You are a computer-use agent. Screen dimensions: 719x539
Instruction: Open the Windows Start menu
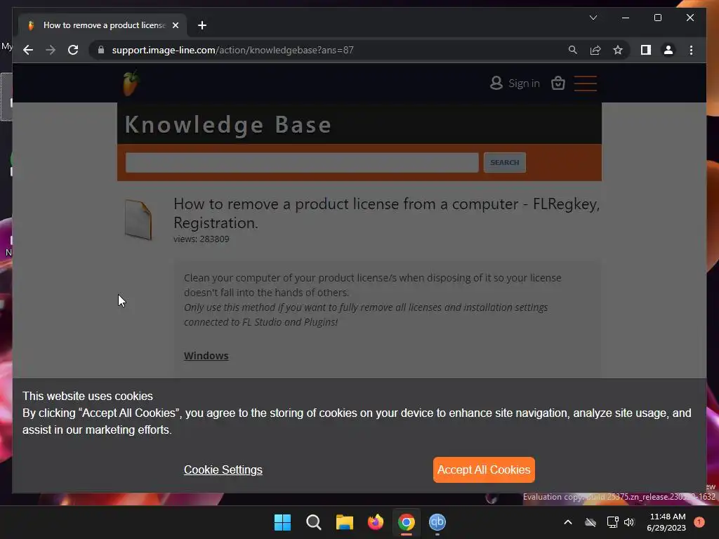[x=282, y=522]
